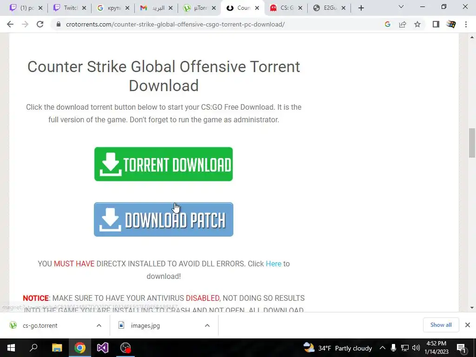Open taskbar search magnifier

point(33,348)
